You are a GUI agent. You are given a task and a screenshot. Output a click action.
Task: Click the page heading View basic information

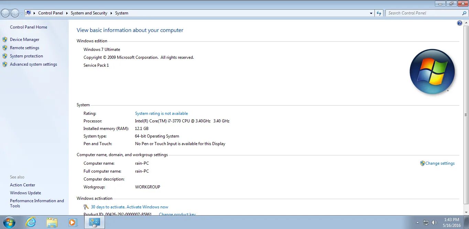pyautogui.click(x=130, y=30)
